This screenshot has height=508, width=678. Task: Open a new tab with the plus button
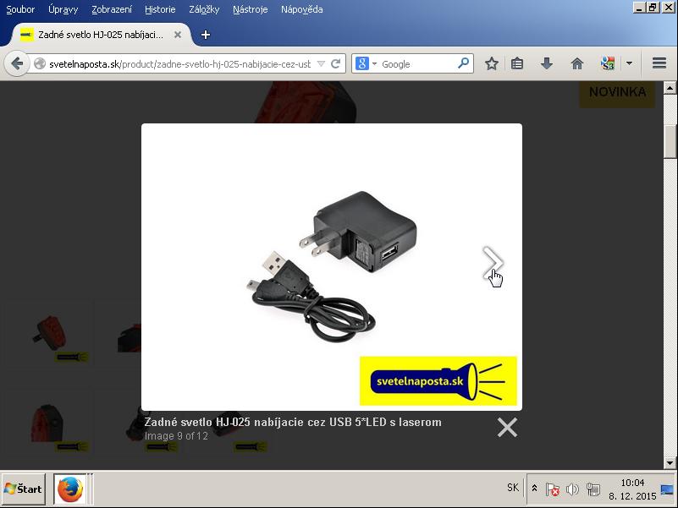click(x=205, y=35)
